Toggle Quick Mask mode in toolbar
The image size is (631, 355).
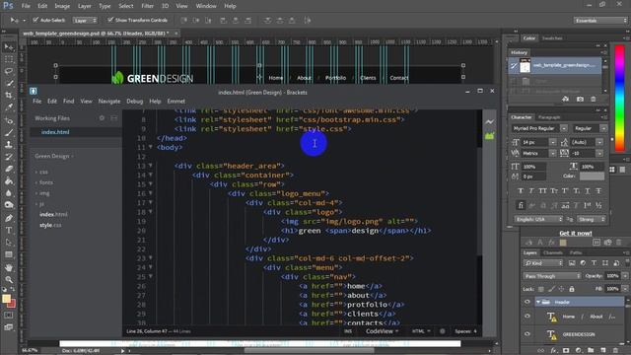coord(9,316)
